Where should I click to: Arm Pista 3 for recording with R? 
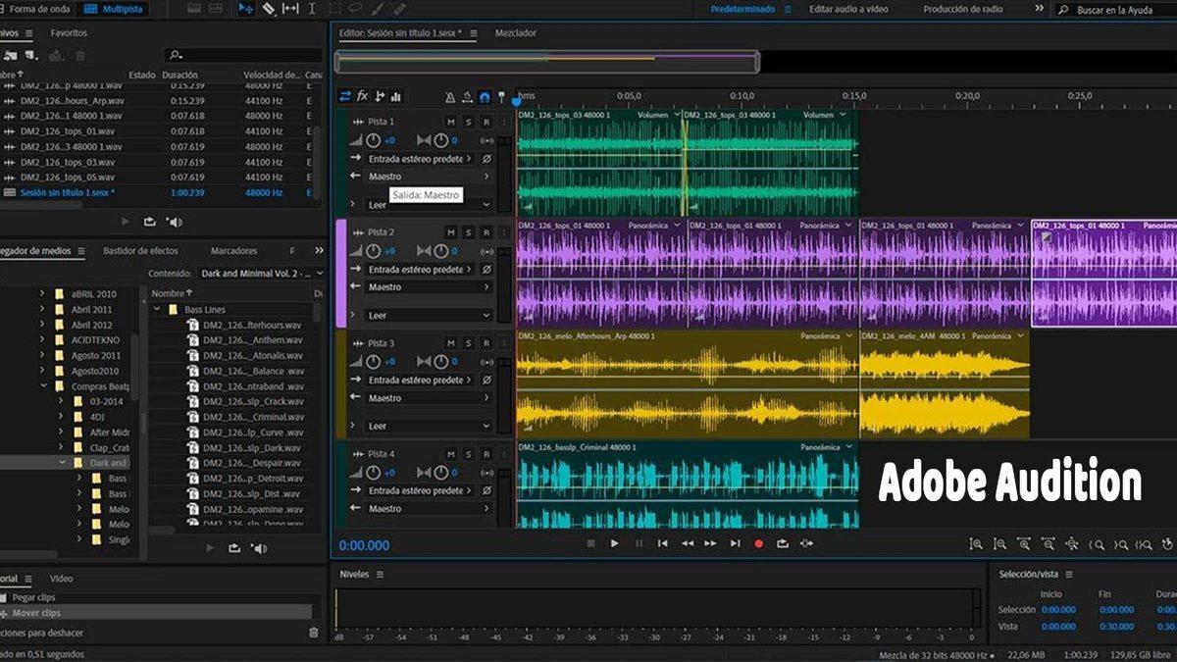point(486,343)
